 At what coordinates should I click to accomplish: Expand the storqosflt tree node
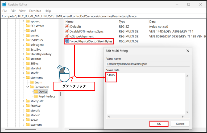23,101
